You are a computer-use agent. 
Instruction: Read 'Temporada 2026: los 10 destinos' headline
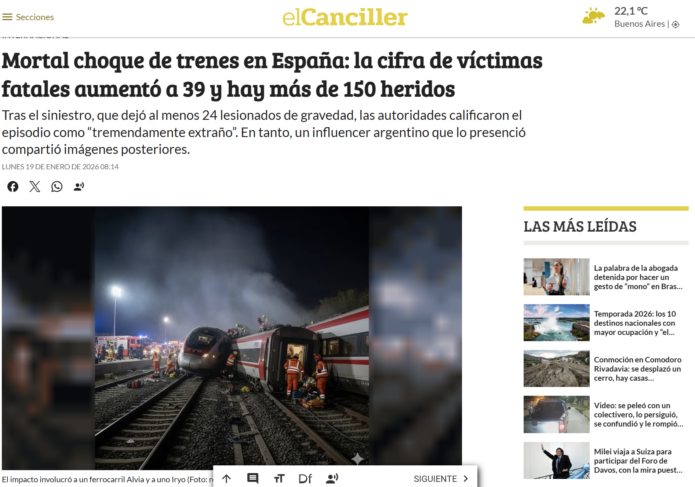point(635,323)
